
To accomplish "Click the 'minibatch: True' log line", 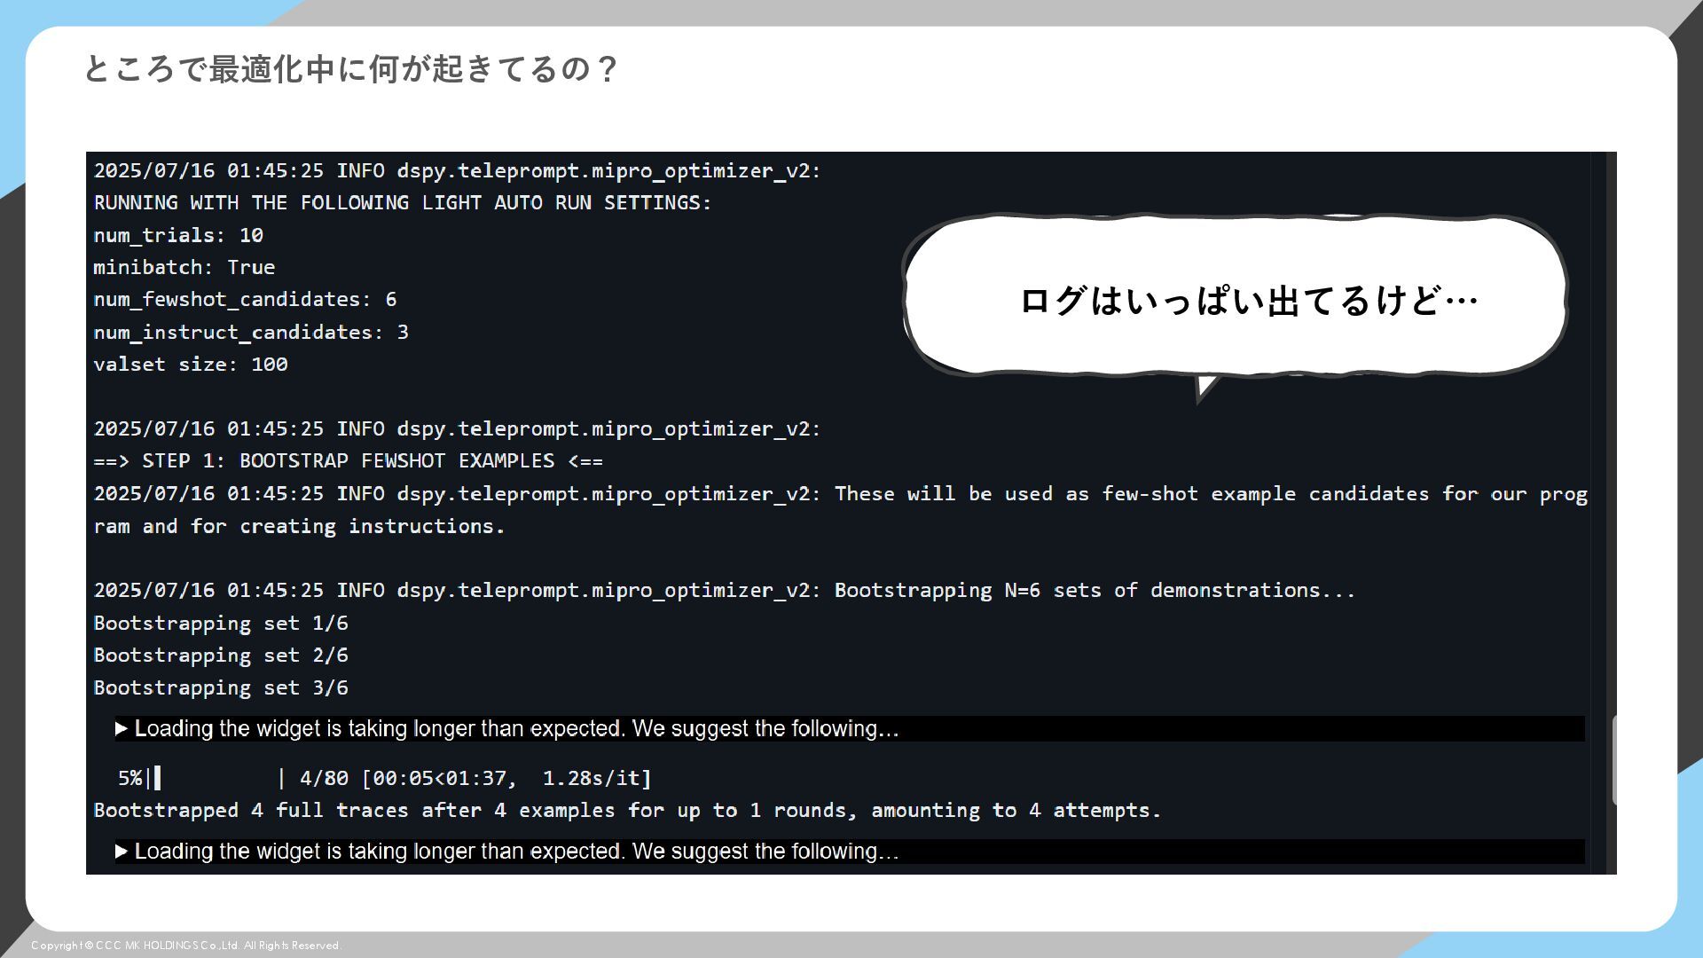I will click(184, 267).
